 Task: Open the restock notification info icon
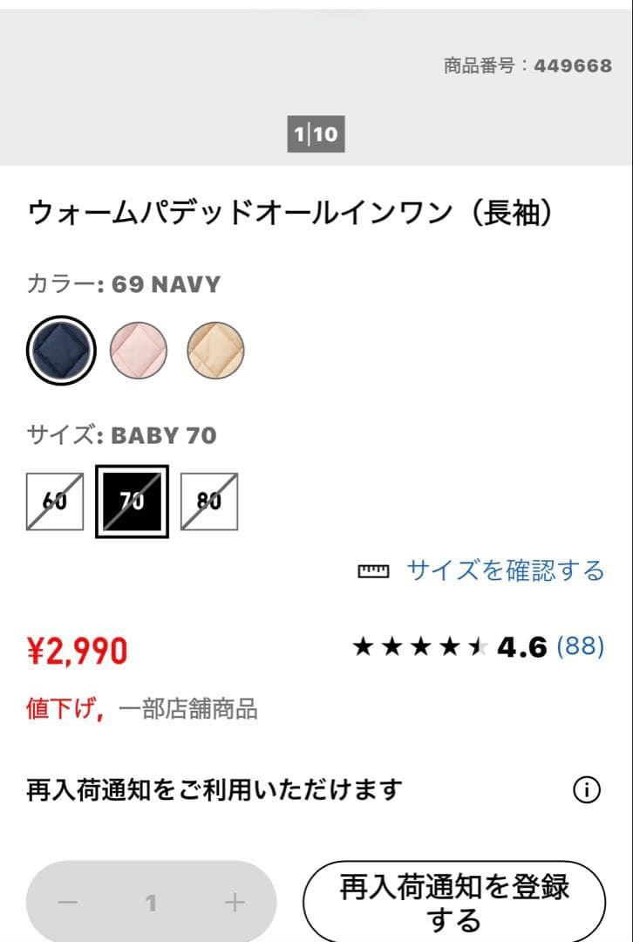tap(587, 790)
